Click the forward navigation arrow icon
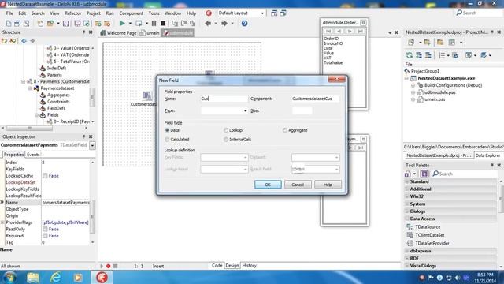This screenshot has width=504, height=284. point(224,24)
